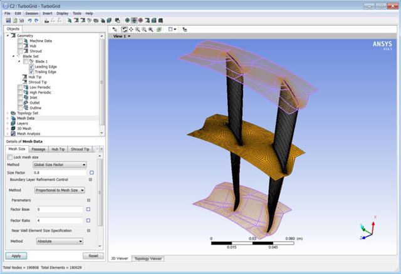
Task: Click the Machine Data toolbar icon
Action: click(x=70, y=21)
